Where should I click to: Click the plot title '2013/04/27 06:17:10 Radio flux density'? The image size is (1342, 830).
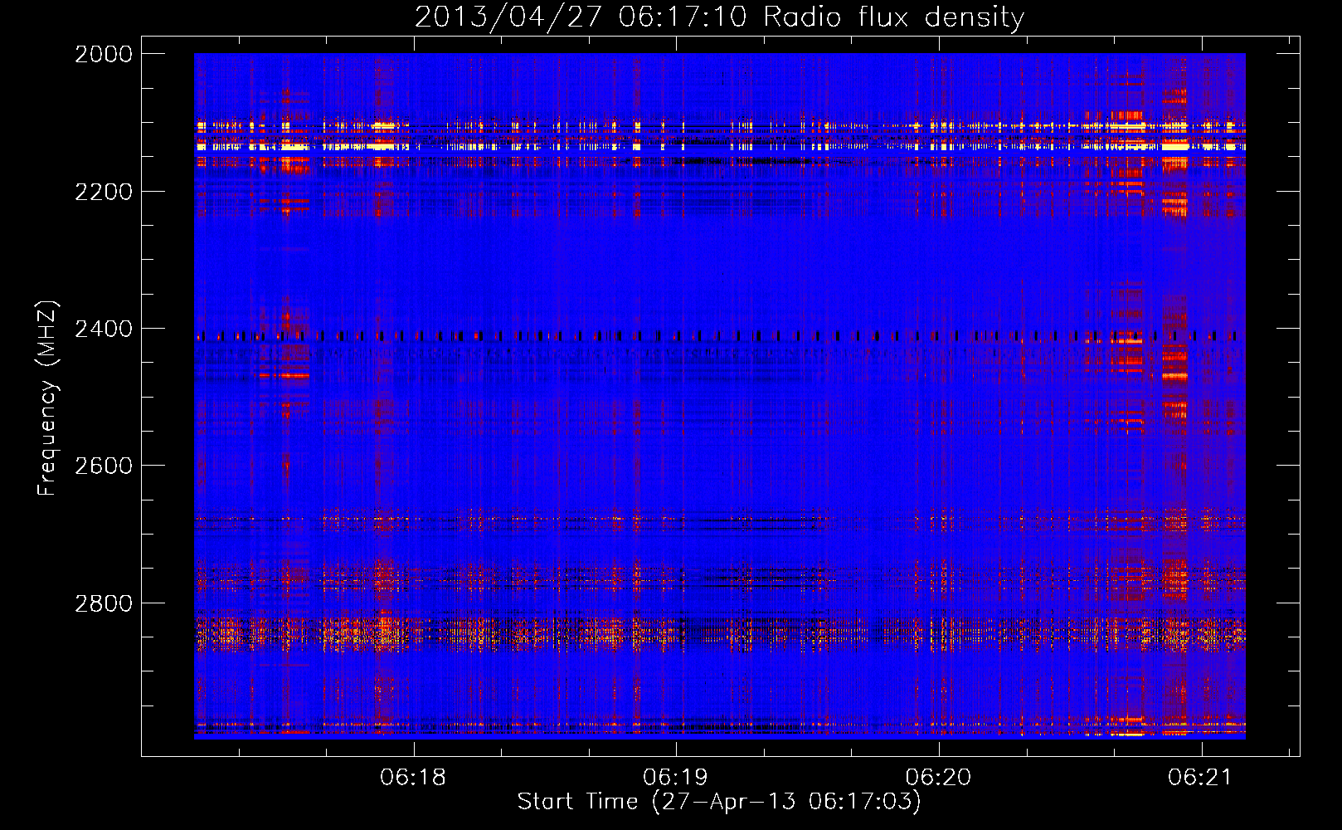719,17
